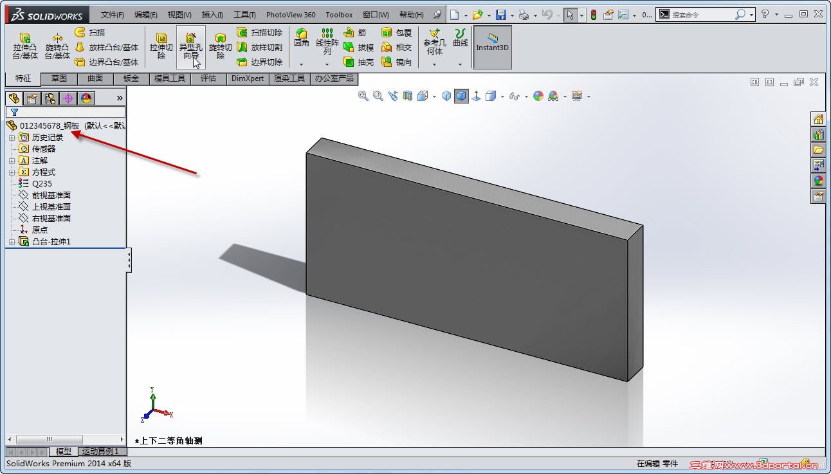Click the Wrap (包覆) tool
Image resolution: width=831 pixels, height=474 pixels.
(396, 32)
